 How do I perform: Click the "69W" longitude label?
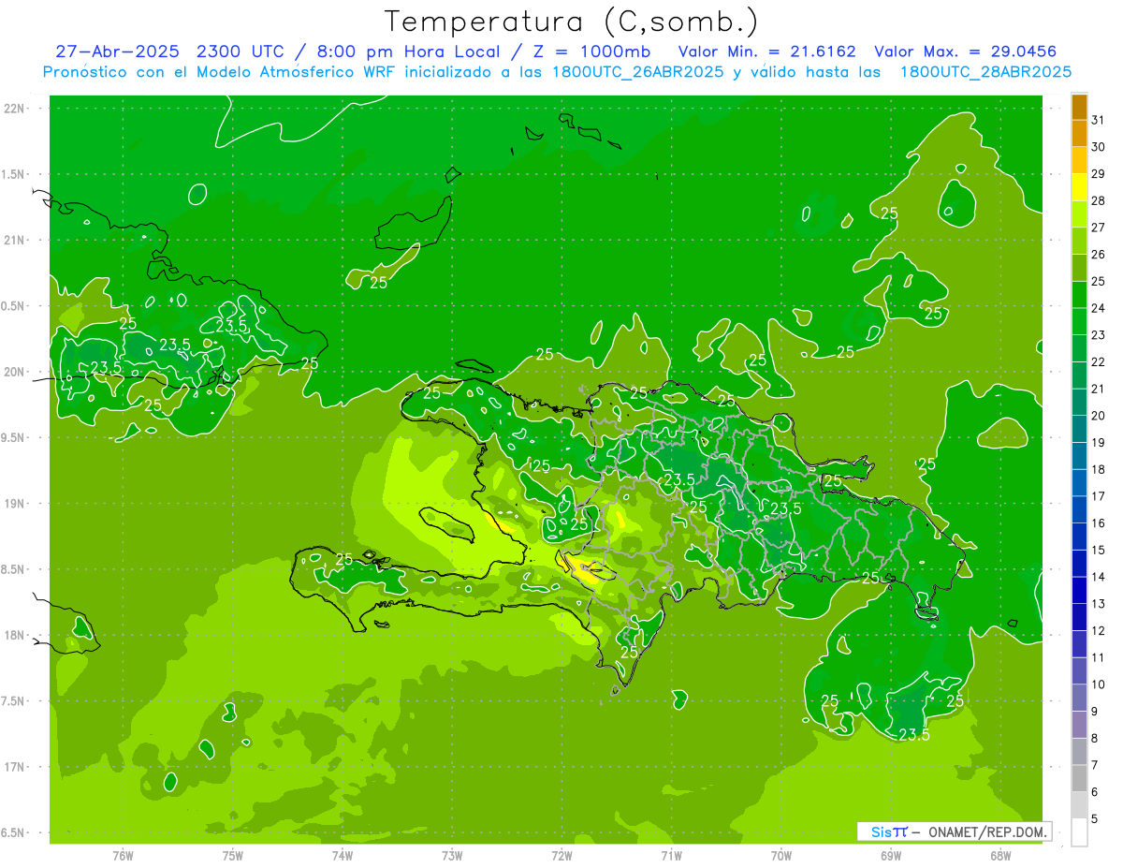(890, 856)
